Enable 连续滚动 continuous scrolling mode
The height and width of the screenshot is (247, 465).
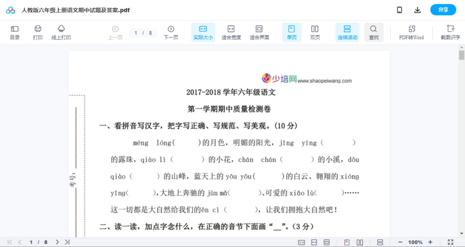coord(347,32)
